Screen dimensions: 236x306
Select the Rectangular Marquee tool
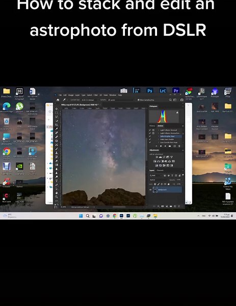click(57, 113)
